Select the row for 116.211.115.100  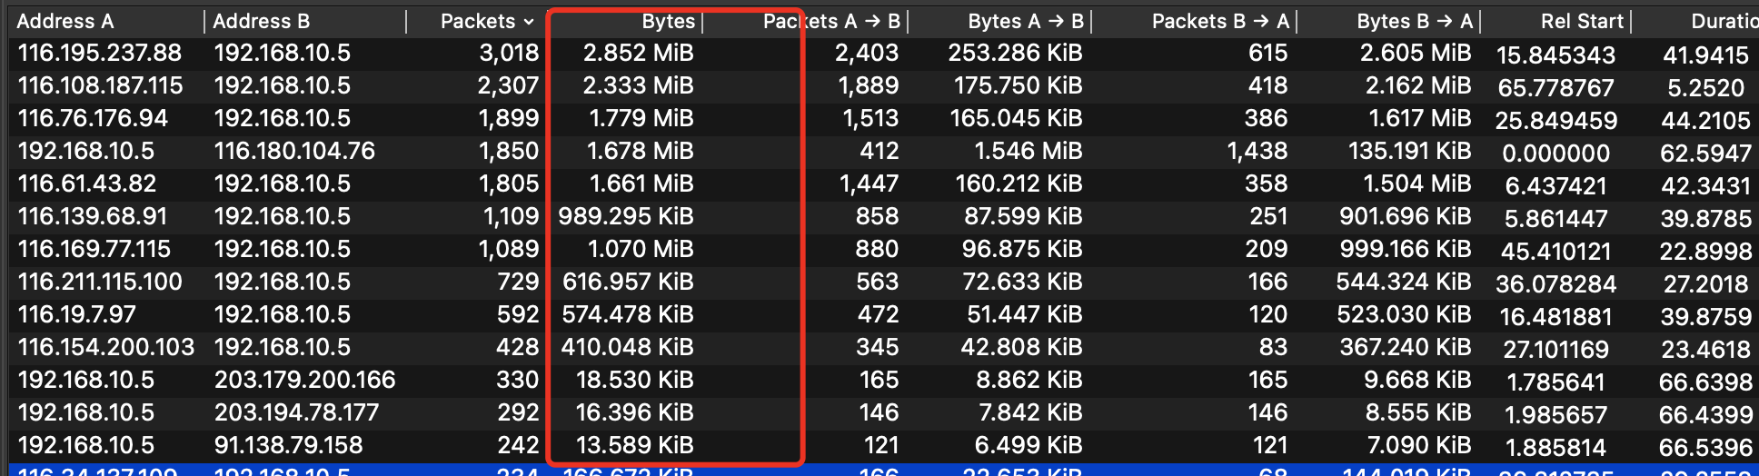(x=100, y=282)
